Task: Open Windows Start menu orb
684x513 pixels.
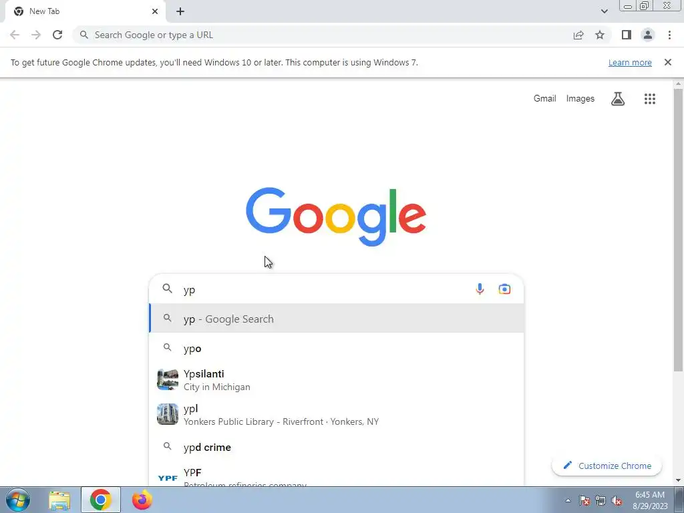Action: (x=18, y=500)
